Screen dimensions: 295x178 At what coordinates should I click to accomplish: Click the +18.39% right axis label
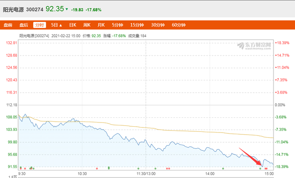pyautogui.click(x=282, y=43)
